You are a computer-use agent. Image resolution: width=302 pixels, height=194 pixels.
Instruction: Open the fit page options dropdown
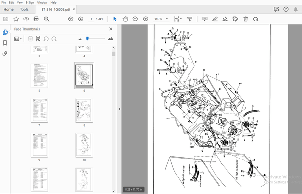[x=178, y=19]
